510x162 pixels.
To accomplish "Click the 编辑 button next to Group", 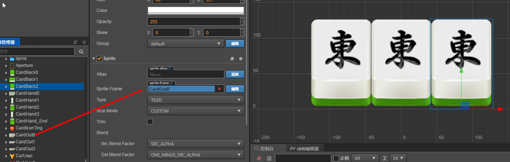I will tap(235, 44).
